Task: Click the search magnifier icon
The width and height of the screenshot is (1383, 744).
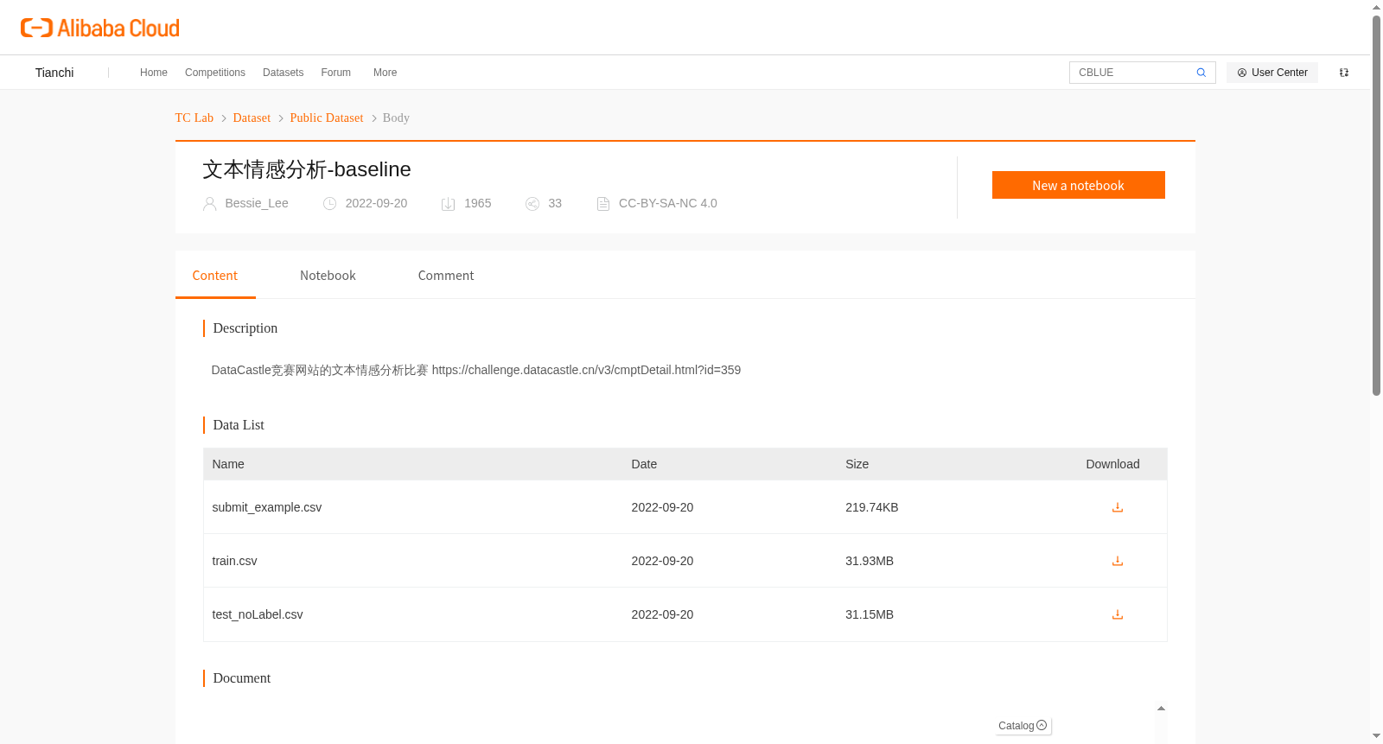Action: (1201, 73)
